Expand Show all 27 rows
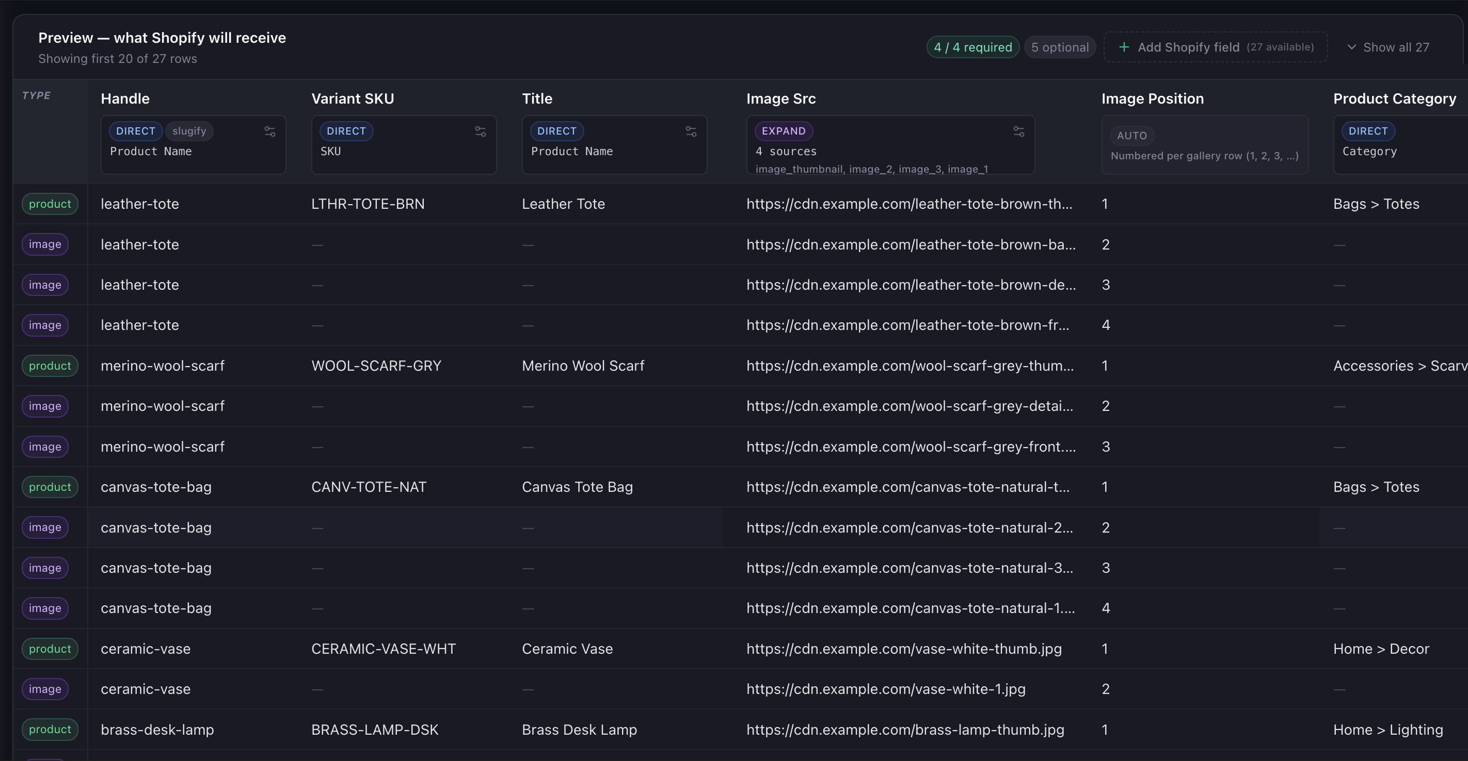The width and height of the screenshot is (1468, 761). 1388,47
